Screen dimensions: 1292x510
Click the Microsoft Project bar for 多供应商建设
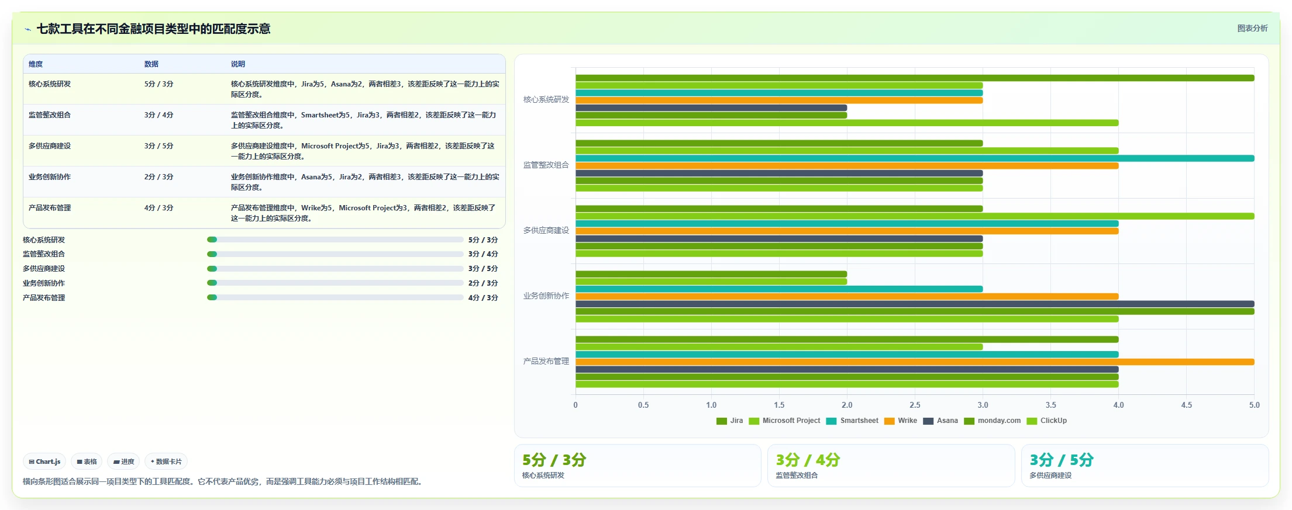click(x=915, y=216)
